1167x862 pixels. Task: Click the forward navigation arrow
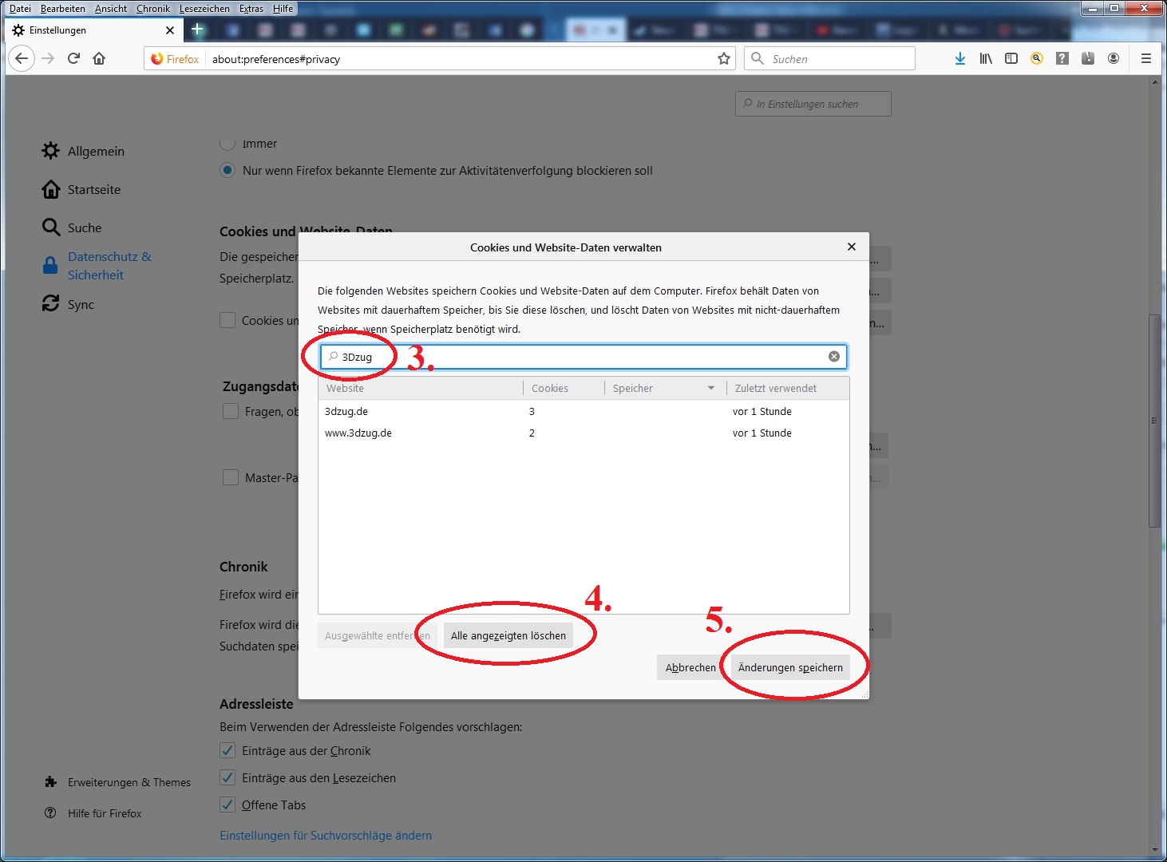tap(48, 58)
